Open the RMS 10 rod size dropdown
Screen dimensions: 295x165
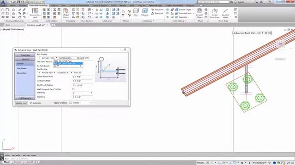click(x=78, y=72)
